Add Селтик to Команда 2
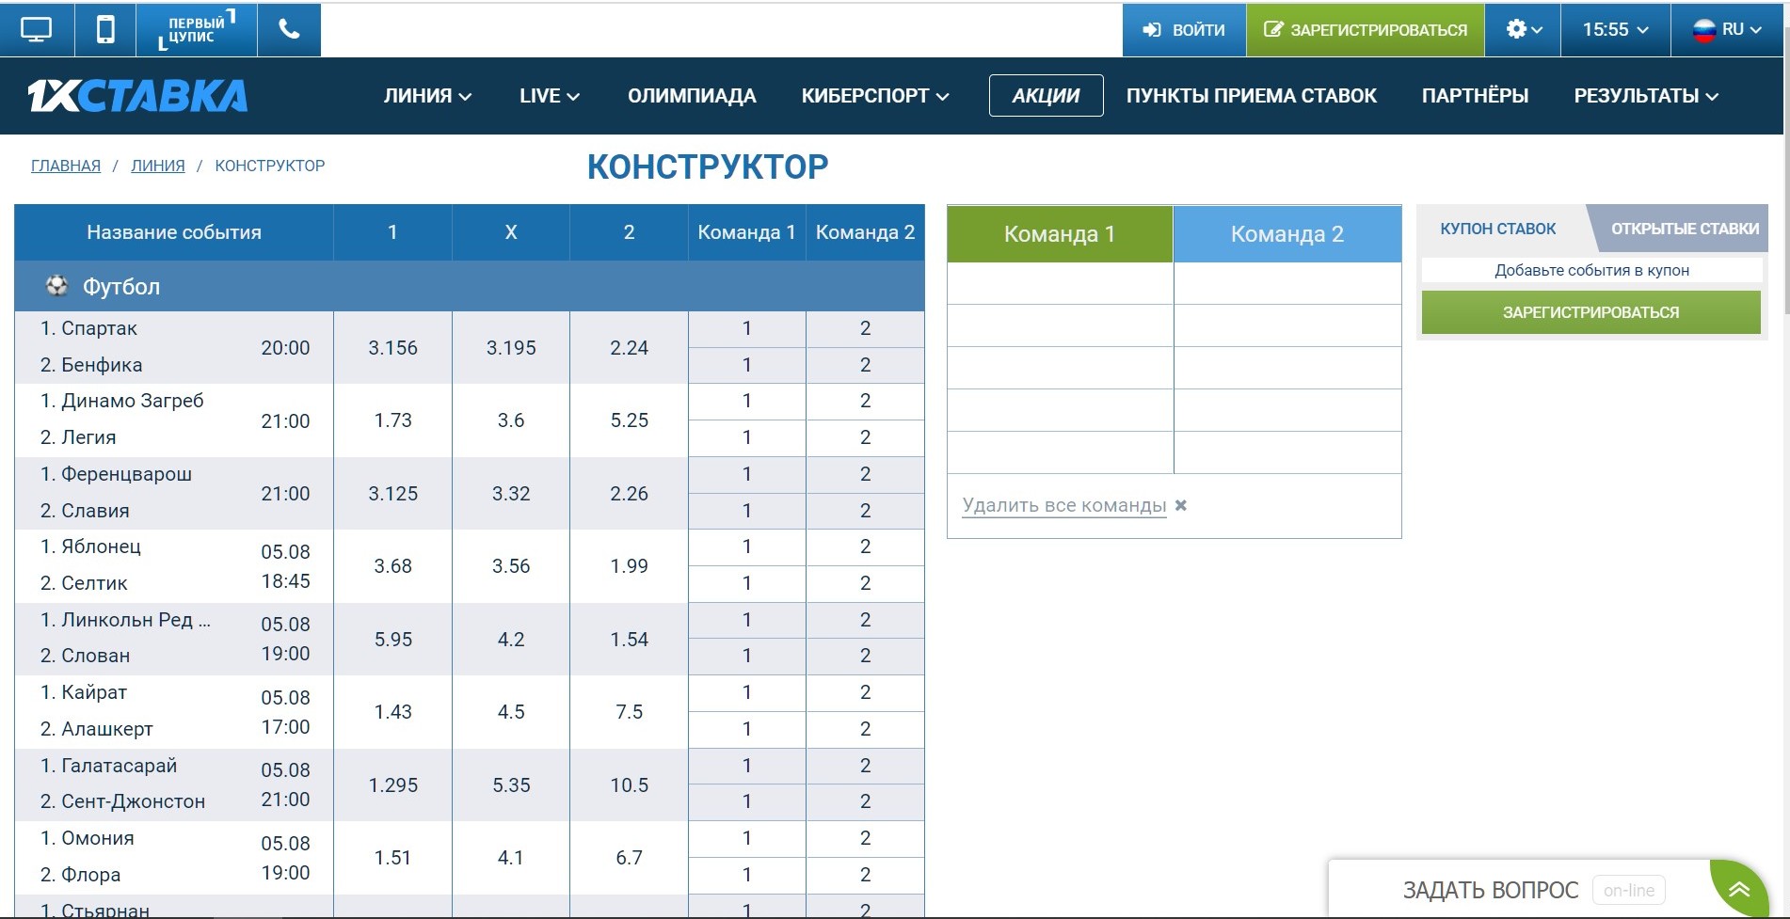1790x919 pixels. click(865, 583)
